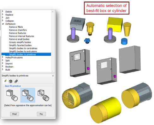The height and width of the screenshot is (125, 154).
Task: Expand the Delete tree node
Action: pyautogui.click(x=3, y=11)
